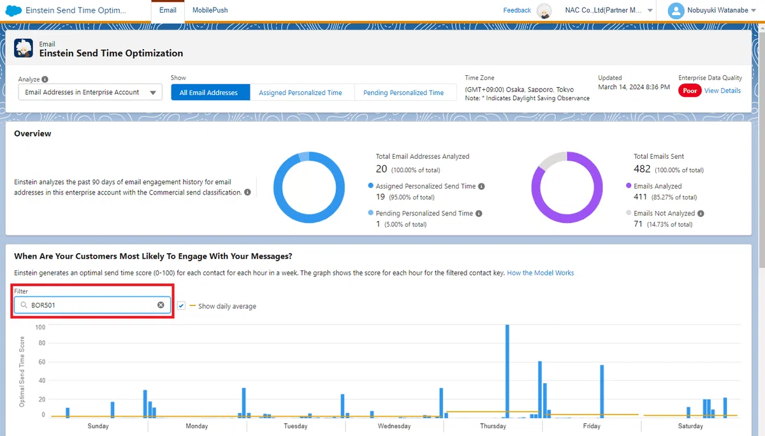Select the Assigned Personalized Time option
This screenshot has height=436, width=765.
tap(300, 92)
